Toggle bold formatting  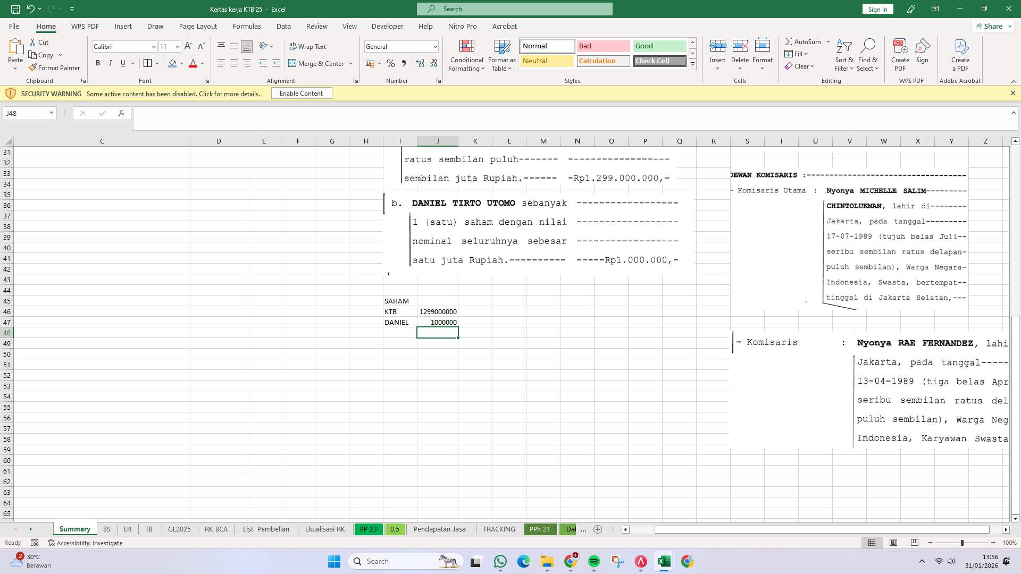click(x=98, y=63)
